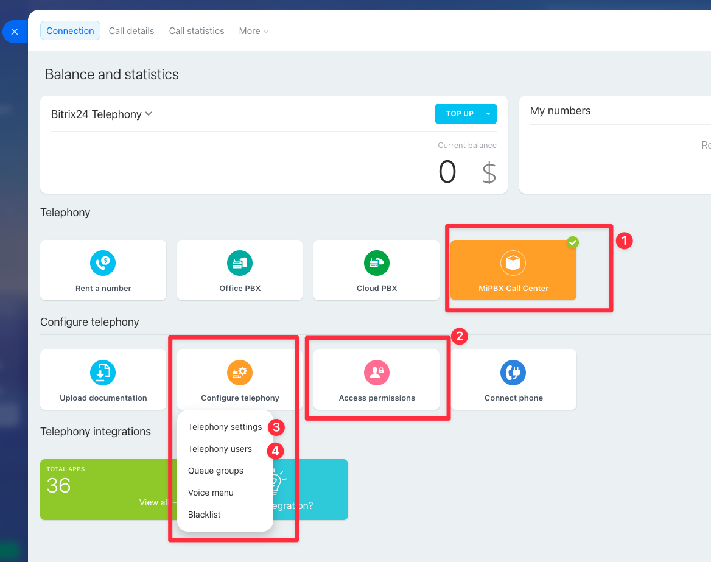
Task: Click the balance amount 0
Action: coord(447,172)
